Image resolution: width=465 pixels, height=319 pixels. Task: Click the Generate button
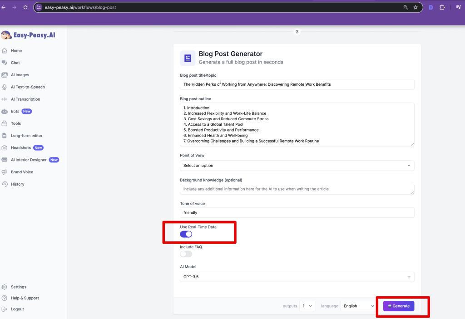click(x=399, y=306)
